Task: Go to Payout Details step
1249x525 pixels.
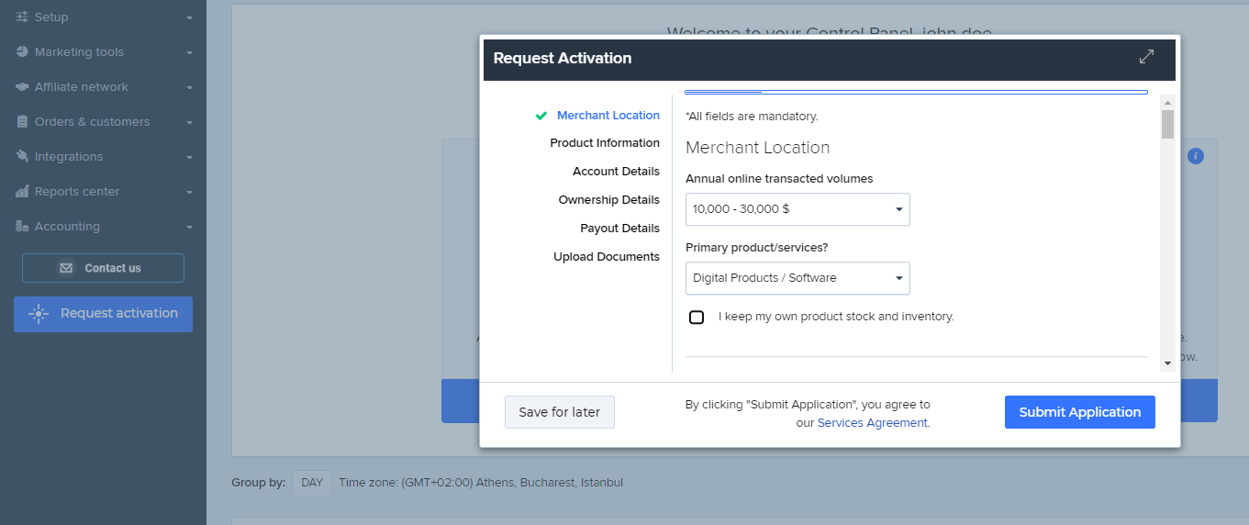Action: [619, 229]
